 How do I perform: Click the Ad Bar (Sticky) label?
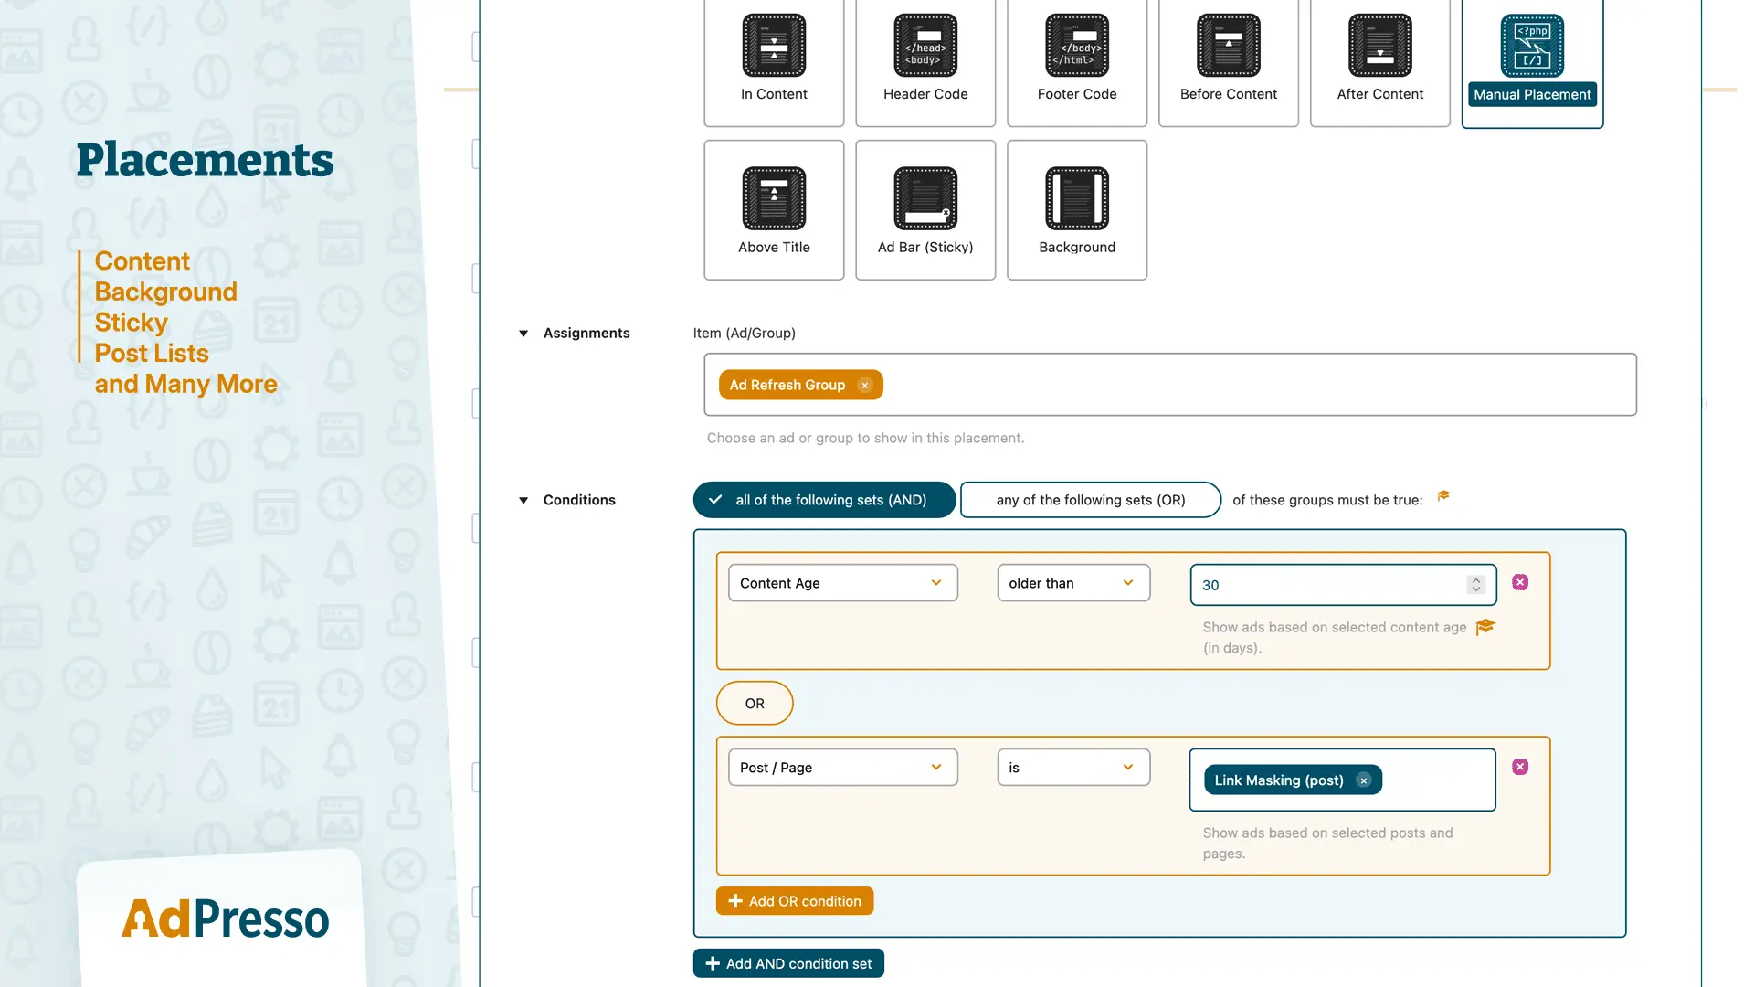click(x=925, y=248)
